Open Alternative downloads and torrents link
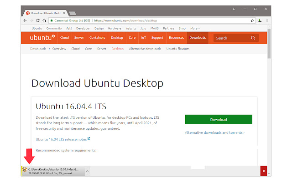Image resolution: width=292 pixels, height=182 pixels. 214,132
